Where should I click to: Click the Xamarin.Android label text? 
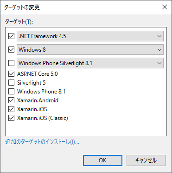coord(38,100)
